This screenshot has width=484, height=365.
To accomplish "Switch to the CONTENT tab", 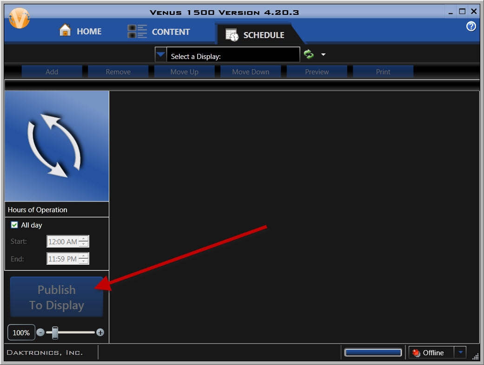I will (159, 32).
